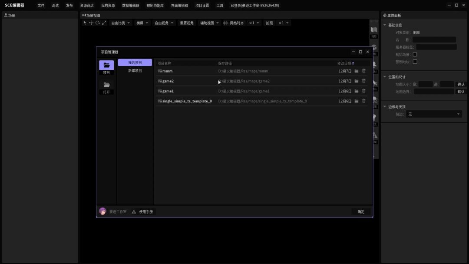Screen dimensions: 469x264
Task: Select the rotate tool in scene toolbar
Action: tap(98, 23)
